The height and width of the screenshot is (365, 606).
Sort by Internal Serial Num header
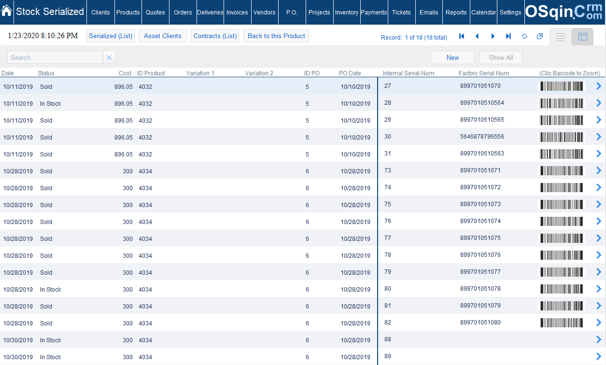[408, 73]
